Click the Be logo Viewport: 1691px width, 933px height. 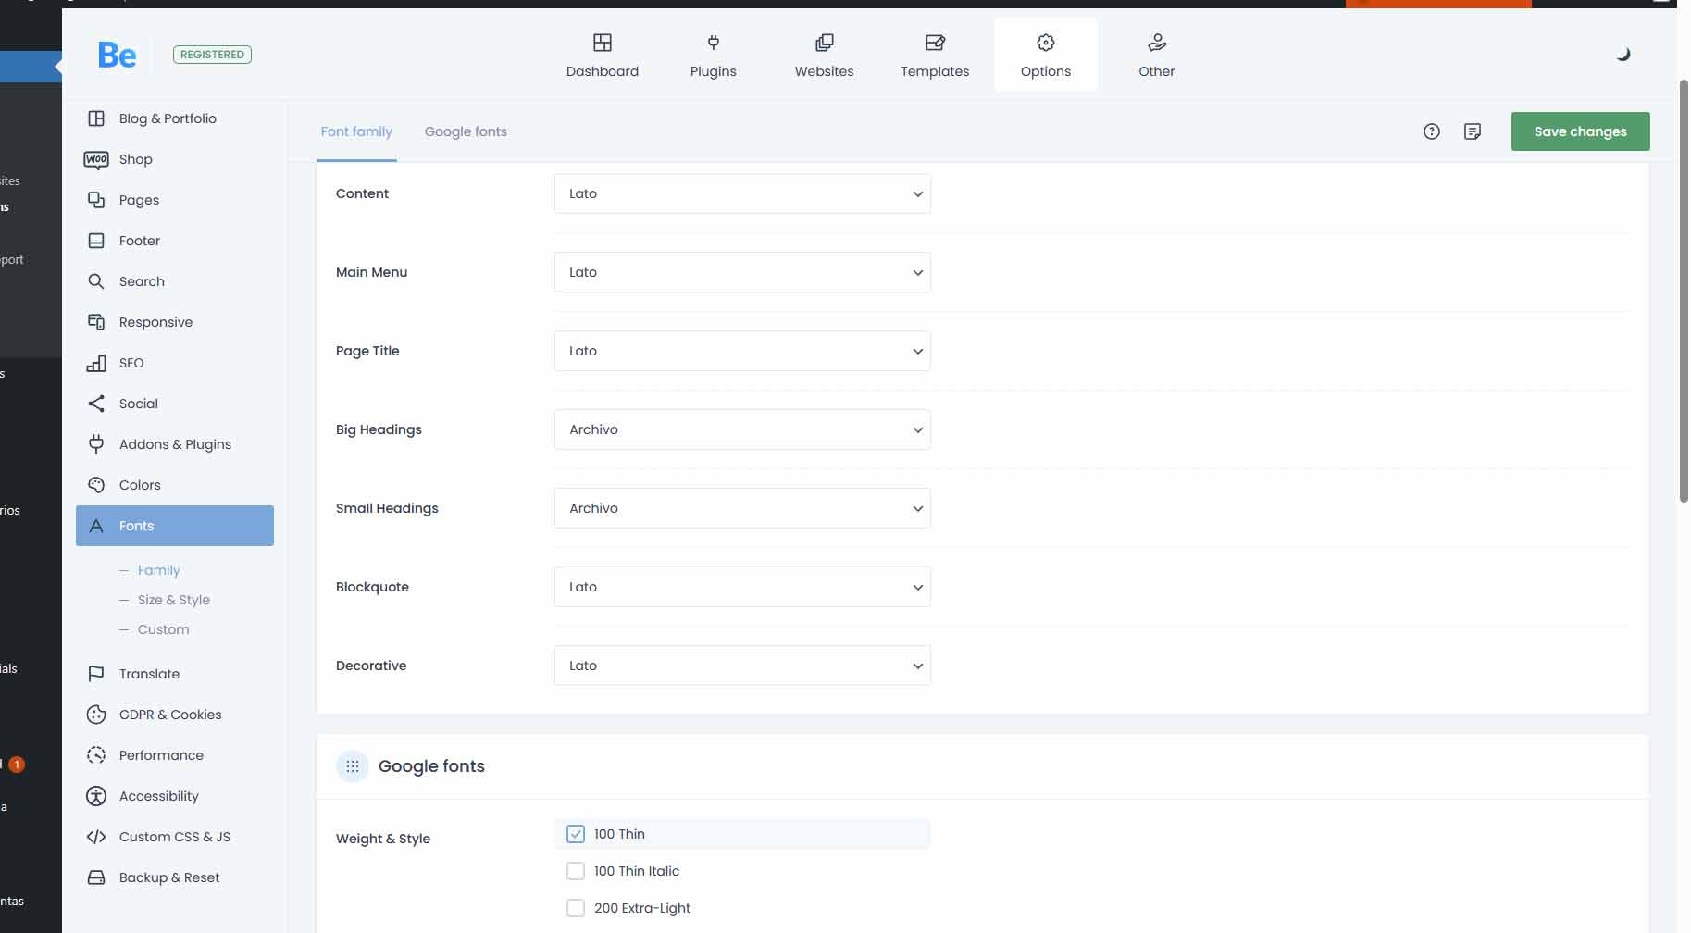click(x=118, y=56)
